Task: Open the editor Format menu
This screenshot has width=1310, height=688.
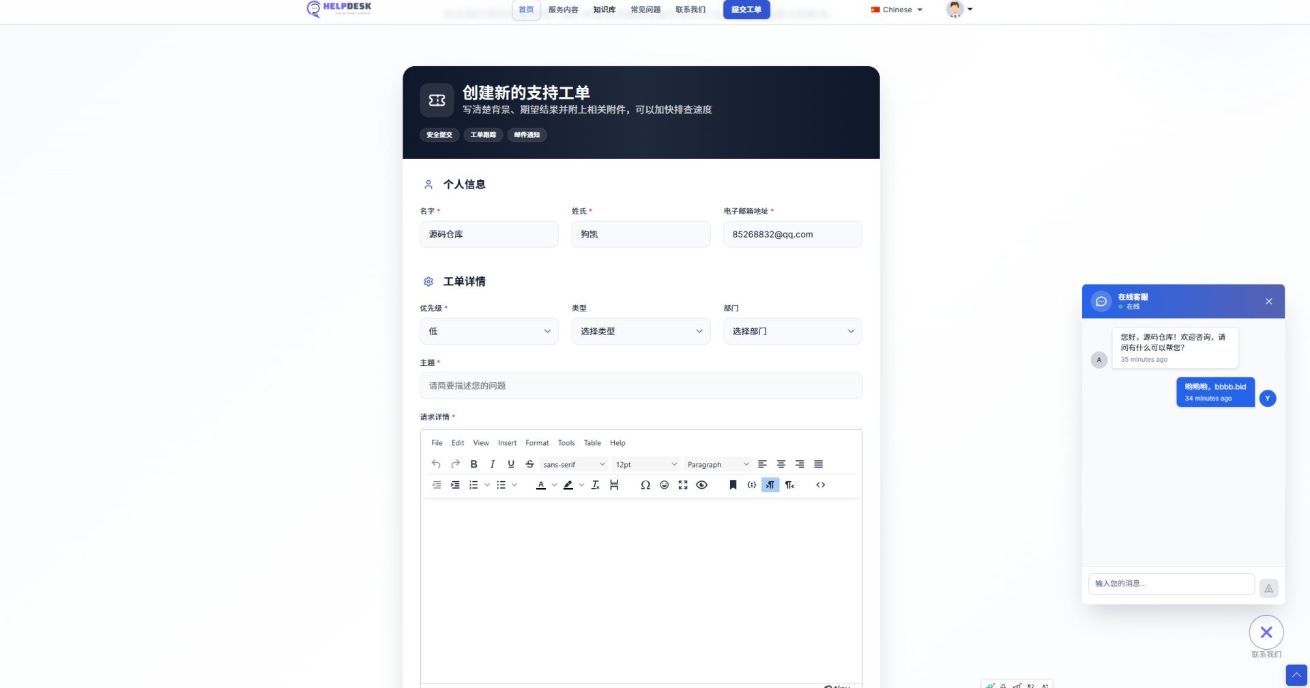Action: tap(537, 443)
